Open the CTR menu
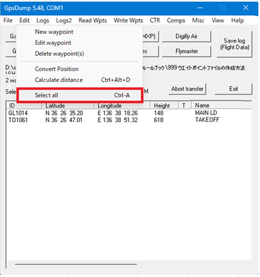Screen dimensions: 260x277 155,20
